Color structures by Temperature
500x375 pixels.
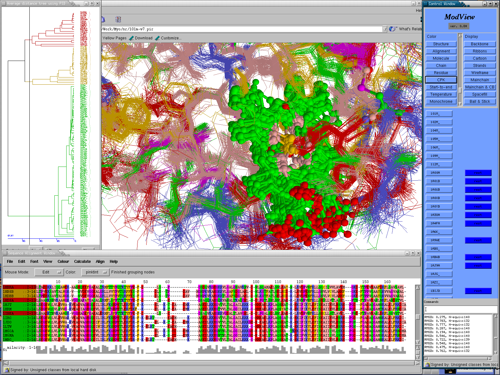tap(441, 94)
